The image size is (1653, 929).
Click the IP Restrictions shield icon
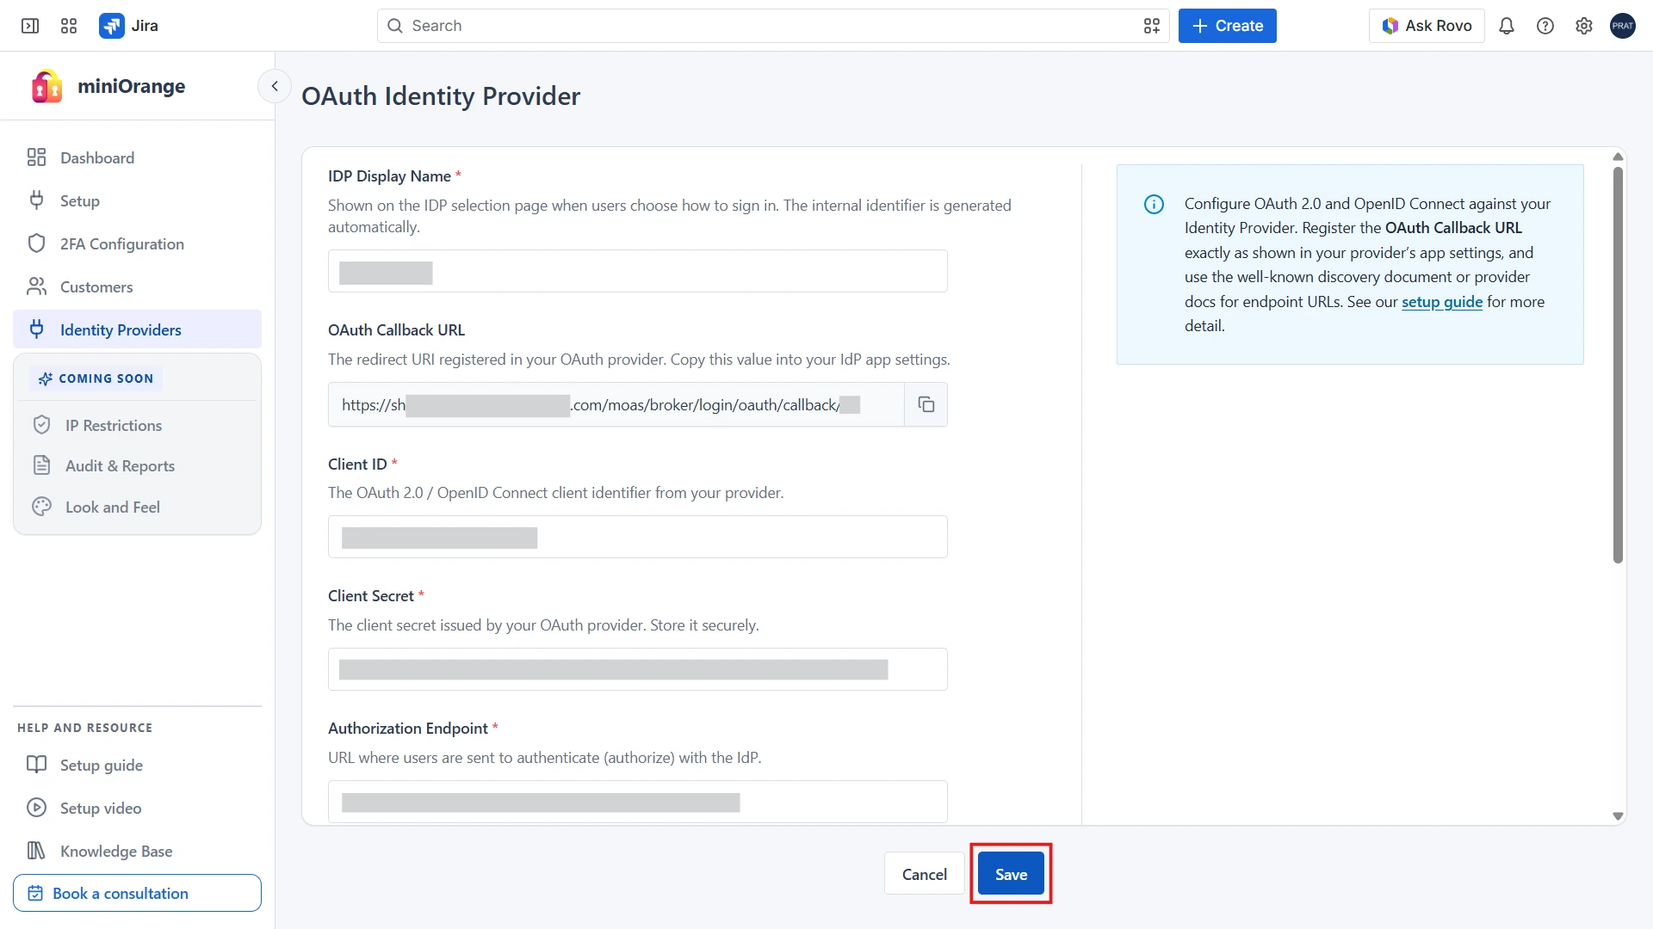(41, 425)
